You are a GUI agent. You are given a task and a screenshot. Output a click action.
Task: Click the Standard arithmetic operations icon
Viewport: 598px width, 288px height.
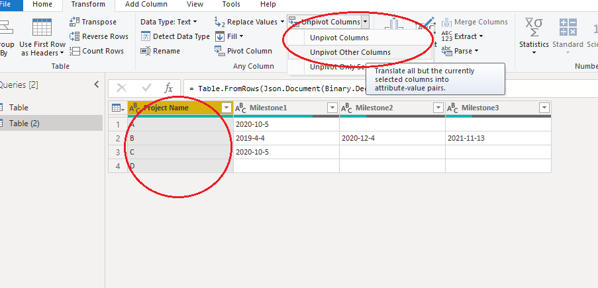point(568,27)
